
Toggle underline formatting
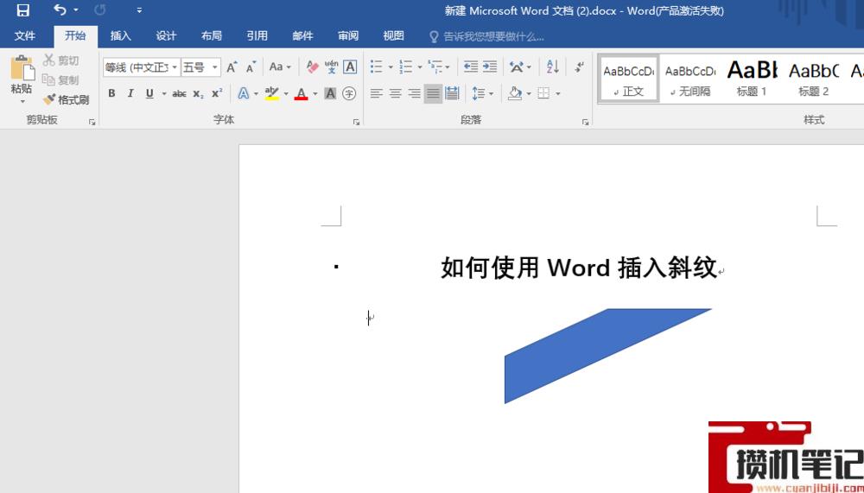point(149,93)
